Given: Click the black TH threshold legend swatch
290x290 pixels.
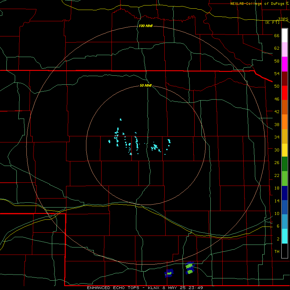Looking at the screenshot, I should click(285, 251).
